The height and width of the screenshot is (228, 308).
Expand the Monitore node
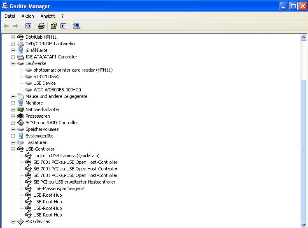(x=13, y=103)
